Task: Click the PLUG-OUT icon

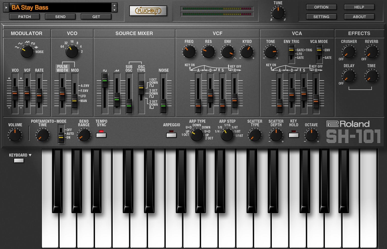Action: click(148, 11)
